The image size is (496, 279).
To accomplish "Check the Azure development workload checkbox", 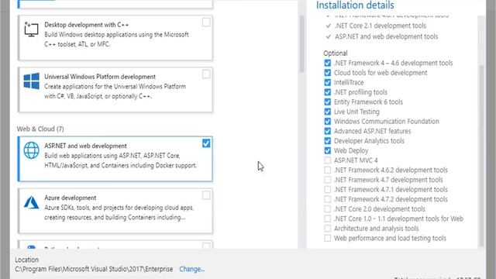I will [206, 195].
